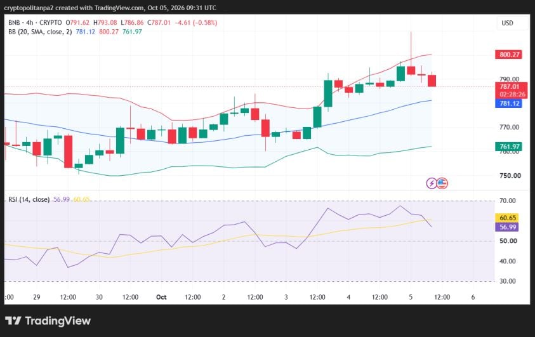Screen dimensions: 535x337
Task: Select the BB (20, SMA, close, 2) indicator label
Action: point(40,32)
